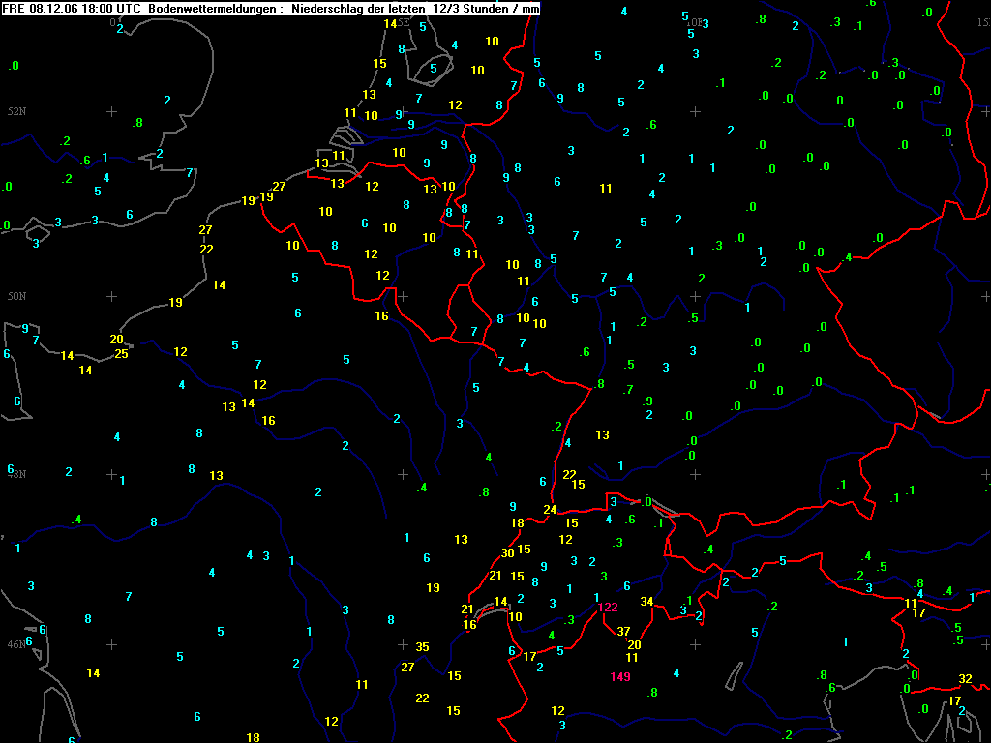The image size is (991, 743).
Task: Click the yellow 35 station value
Action: tap(422, 646)
